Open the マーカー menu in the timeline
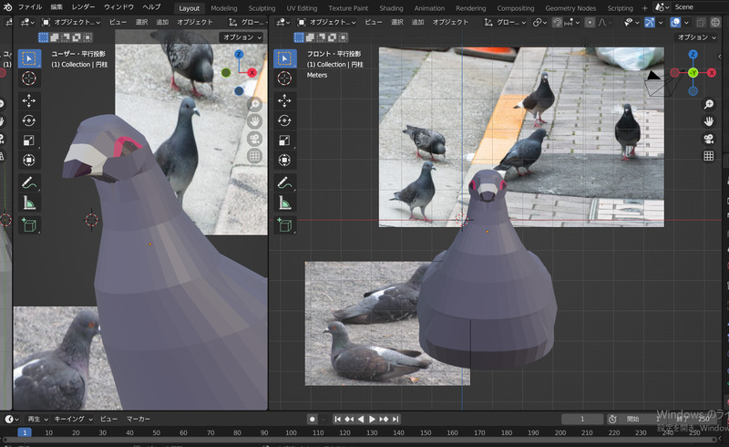The height and width of the screenshot is (447, 729). 139,419
